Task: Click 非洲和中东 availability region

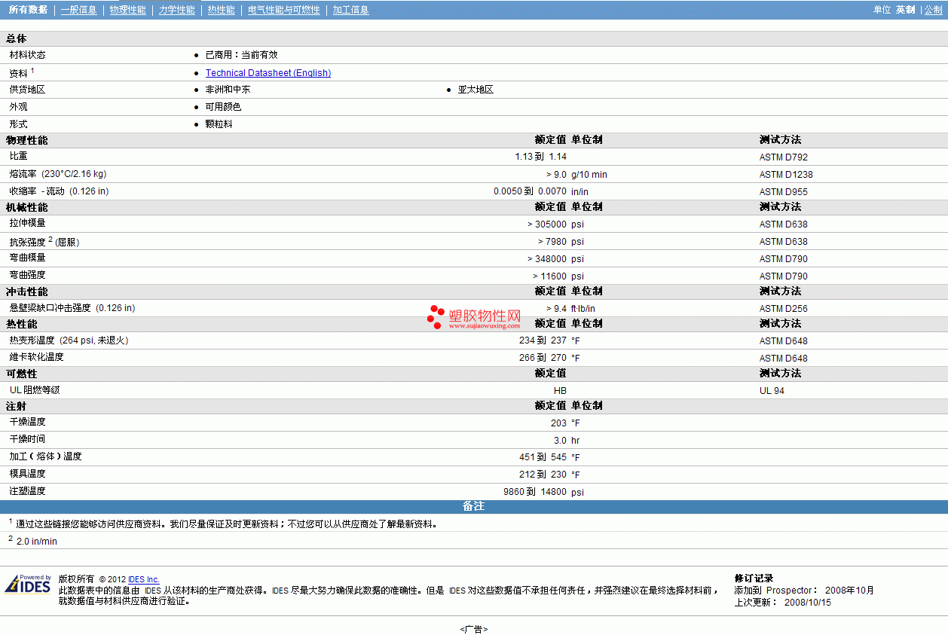Action: (228, 90)
